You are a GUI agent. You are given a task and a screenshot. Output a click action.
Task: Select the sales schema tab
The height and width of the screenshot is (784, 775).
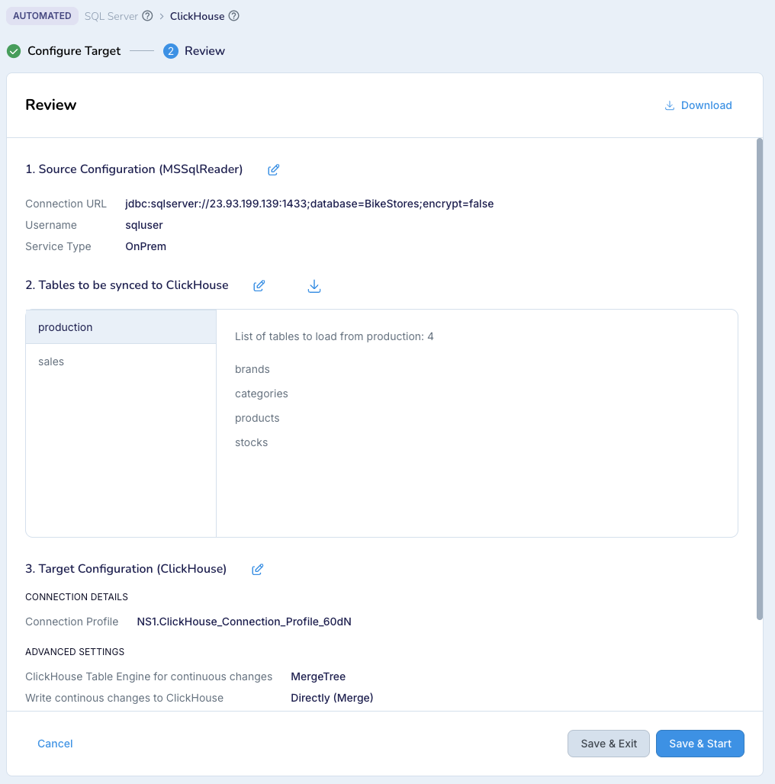click(121, 361)
